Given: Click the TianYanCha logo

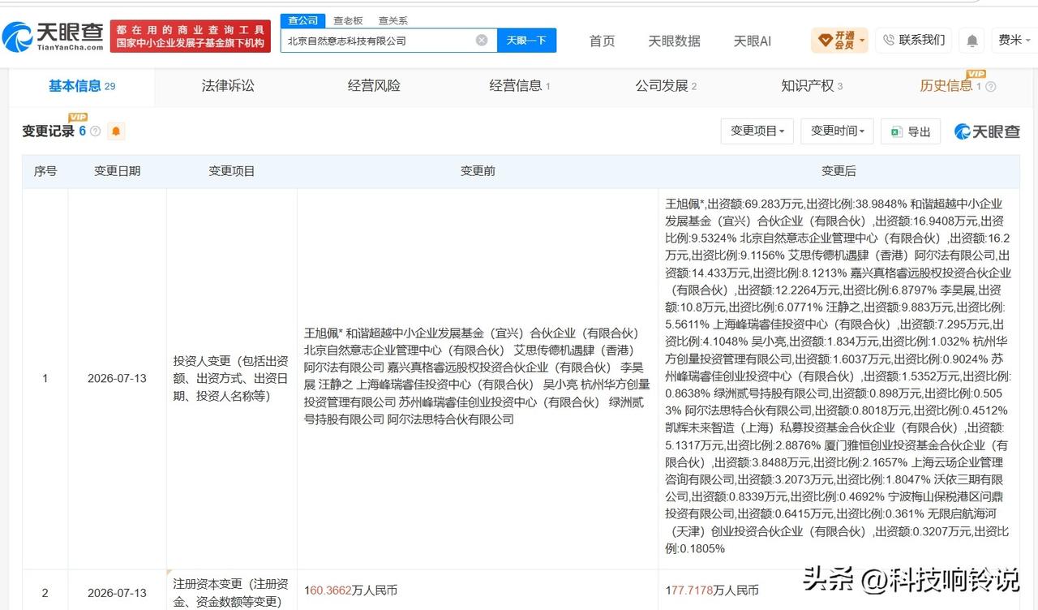Looking at the screenshot, I should pyautogui.click(x=53, y=37).
